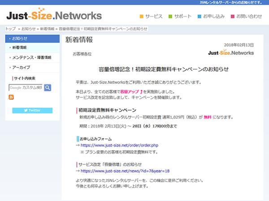Click the blue magnifier search button
Screen dimensions: 269x201
(48, 88)
